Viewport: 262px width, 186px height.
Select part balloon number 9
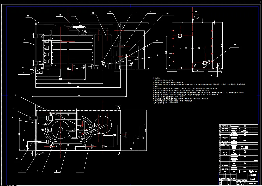(23, 73)
